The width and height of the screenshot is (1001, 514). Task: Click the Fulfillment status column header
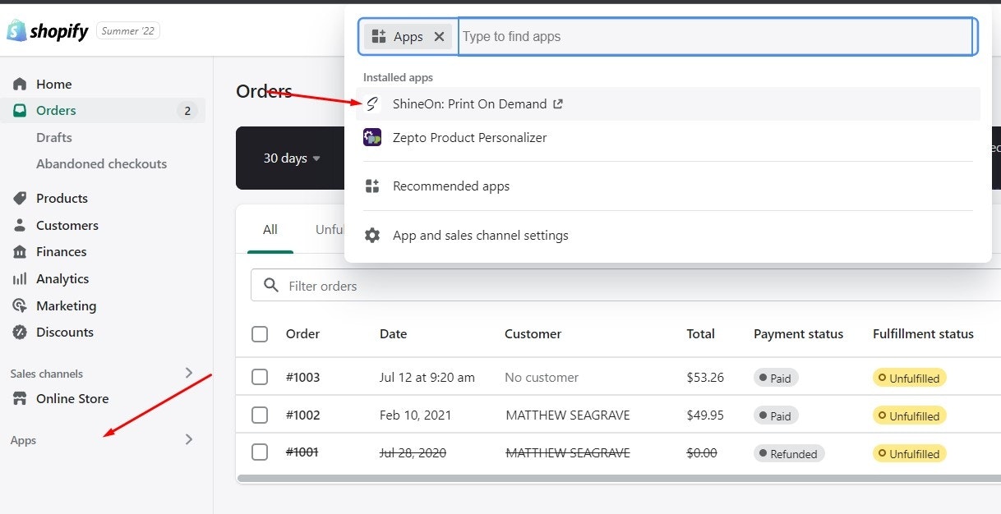[x=923, y=333]
